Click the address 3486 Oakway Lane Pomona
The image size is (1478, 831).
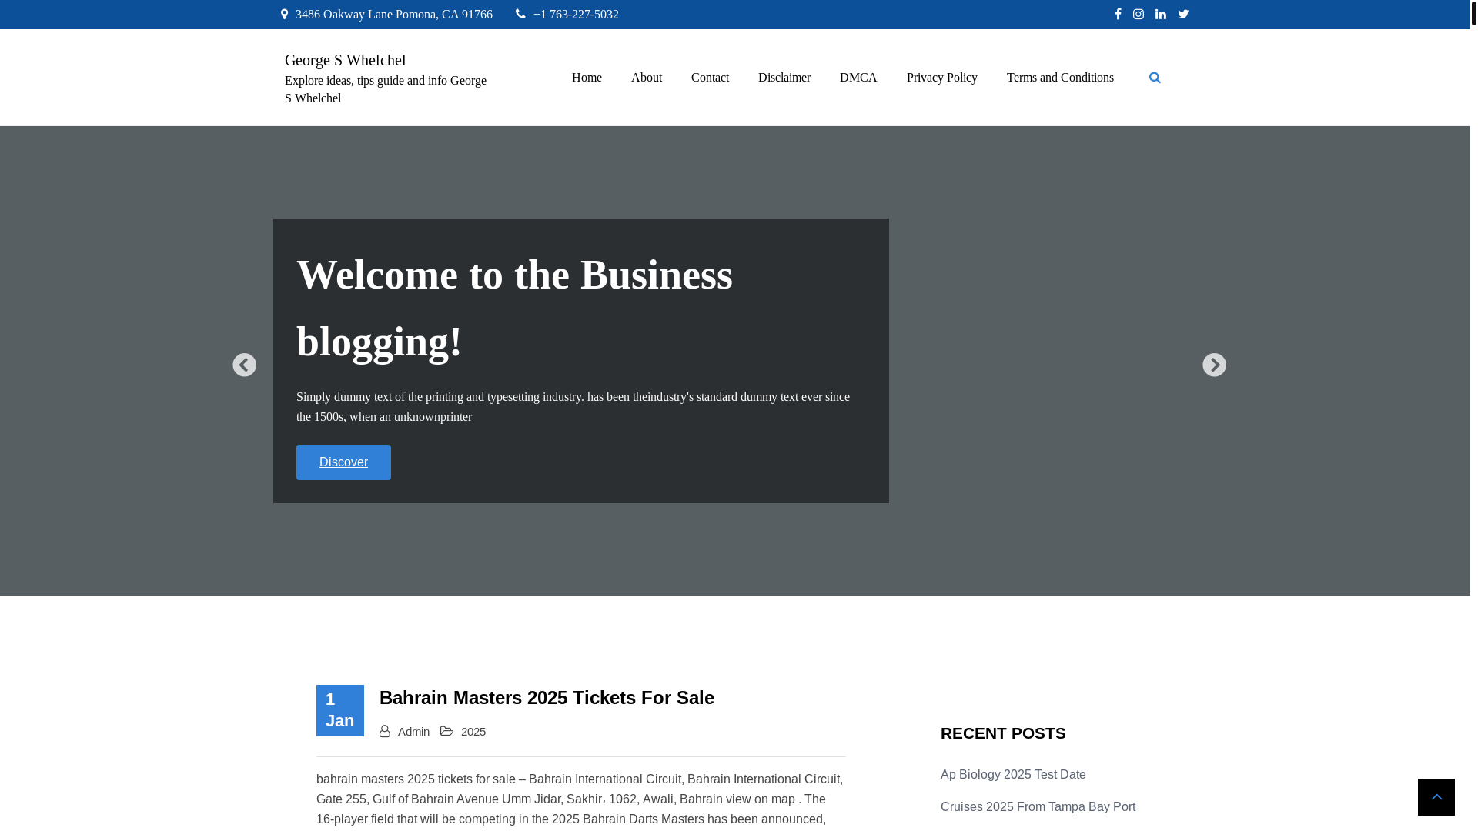[394, 15]
